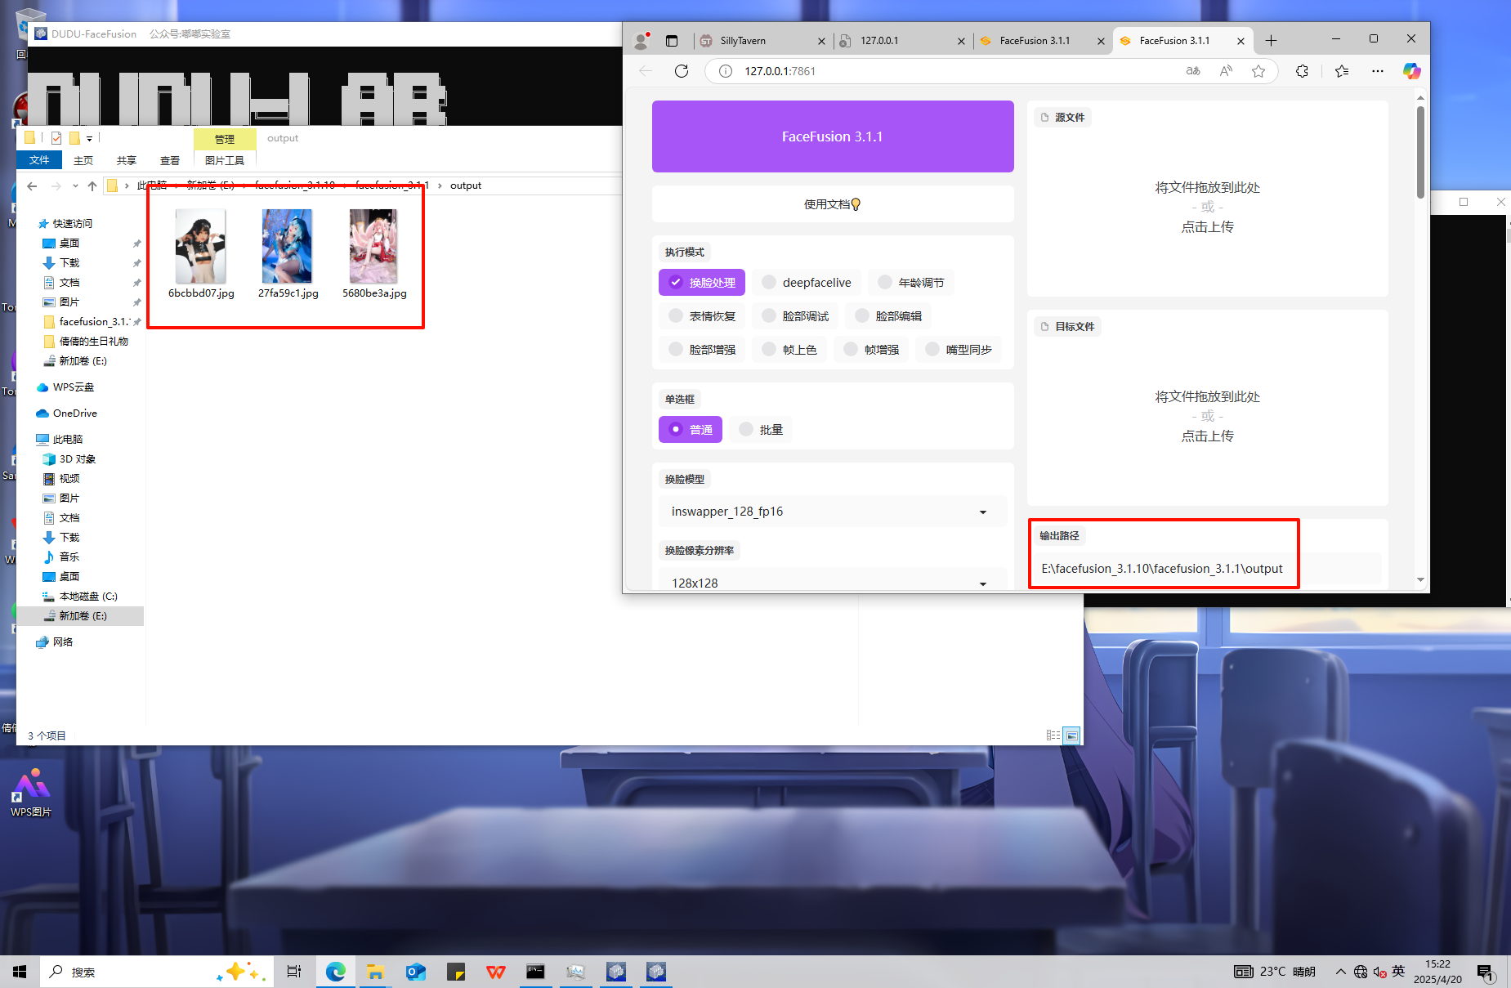Open browser extensions puzzle icon
Screen dimensions: 1511x988
(x=1302, y=71)
